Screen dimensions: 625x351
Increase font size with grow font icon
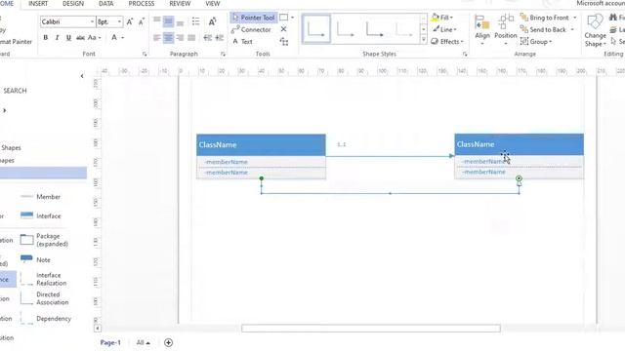click(x=130, y=21)
